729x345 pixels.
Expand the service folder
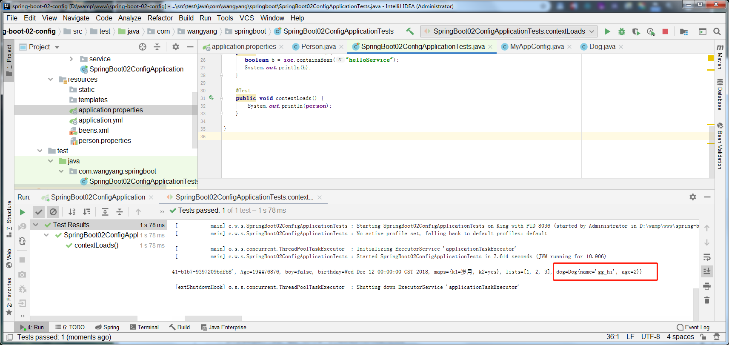pyautogui.click(x=71, y=59)
